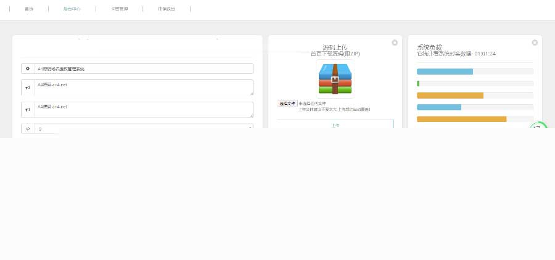Click the gear icon beside the title field
This screenshot has width=555, height=260.
28,69
